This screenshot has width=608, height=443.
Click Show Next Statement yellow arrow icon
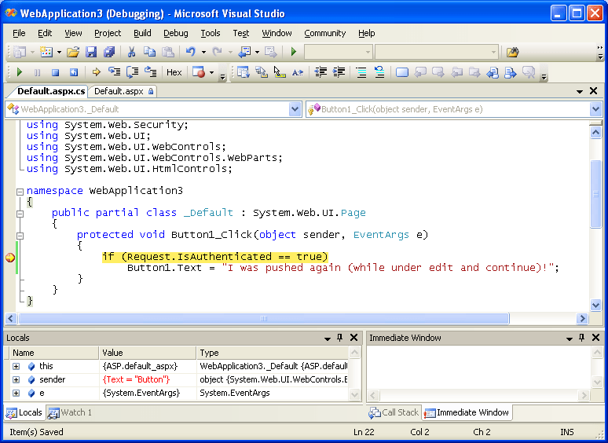(x=96, y=72)
